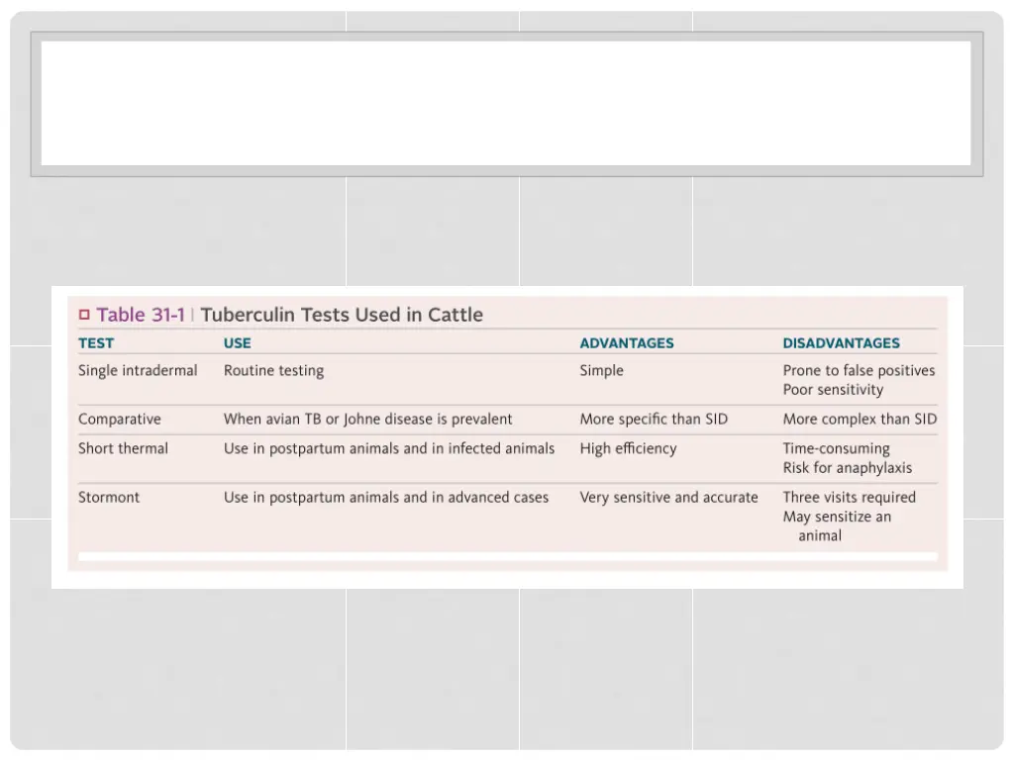Click the small square icon before Table 31-1
Screen dimensions: 1014x760
[x=84, y=316]
